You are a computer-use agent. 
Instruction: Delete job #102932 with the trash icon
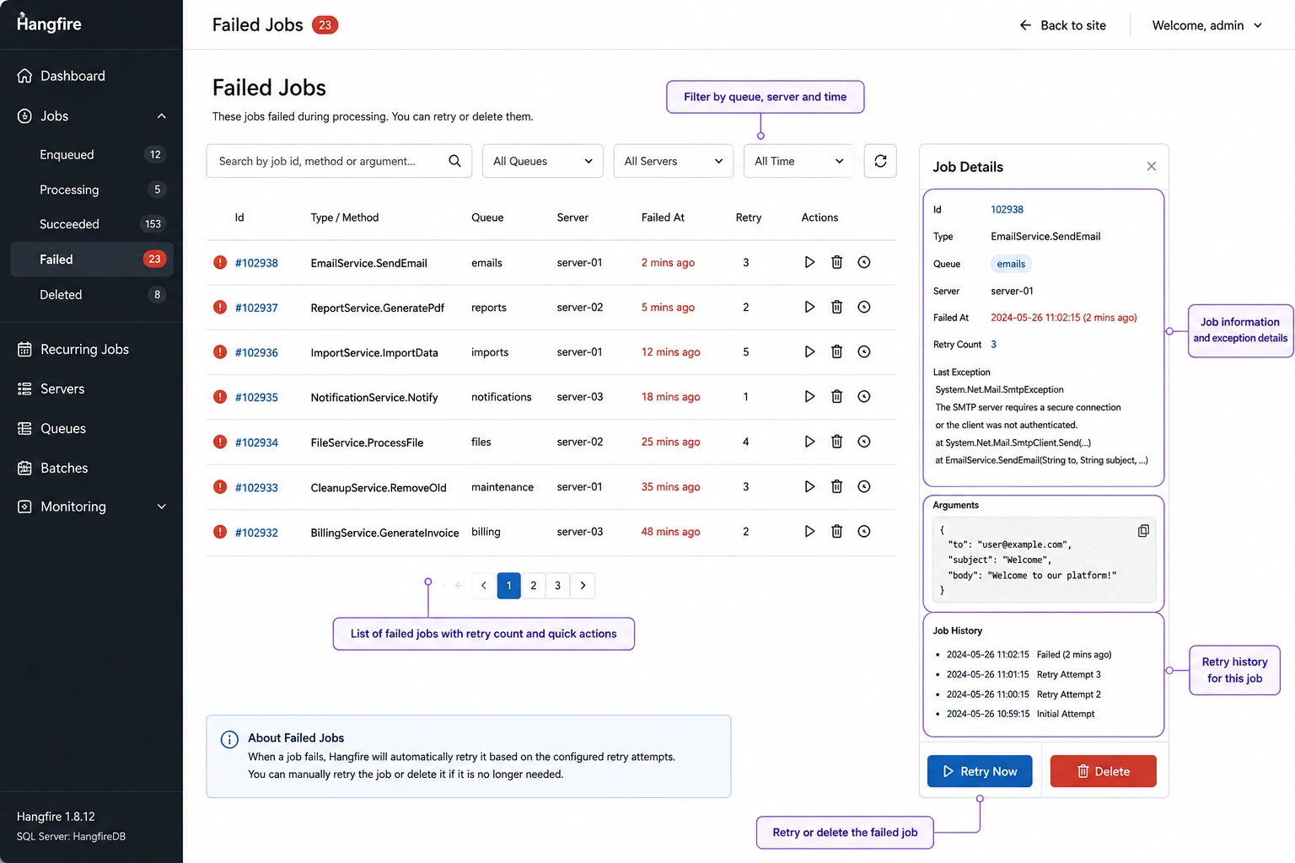837,531
